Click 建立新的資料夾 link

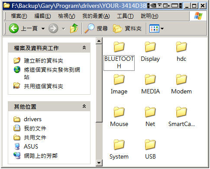(x=44, y=60)
